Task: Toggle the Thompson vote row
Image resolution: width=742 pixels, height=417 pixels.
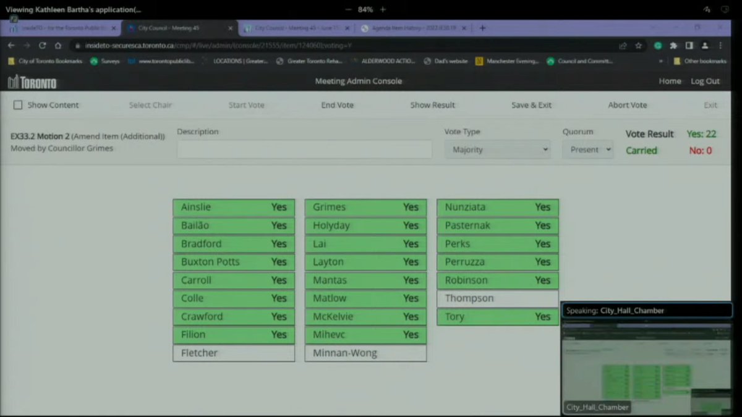Action: point(498,298)
